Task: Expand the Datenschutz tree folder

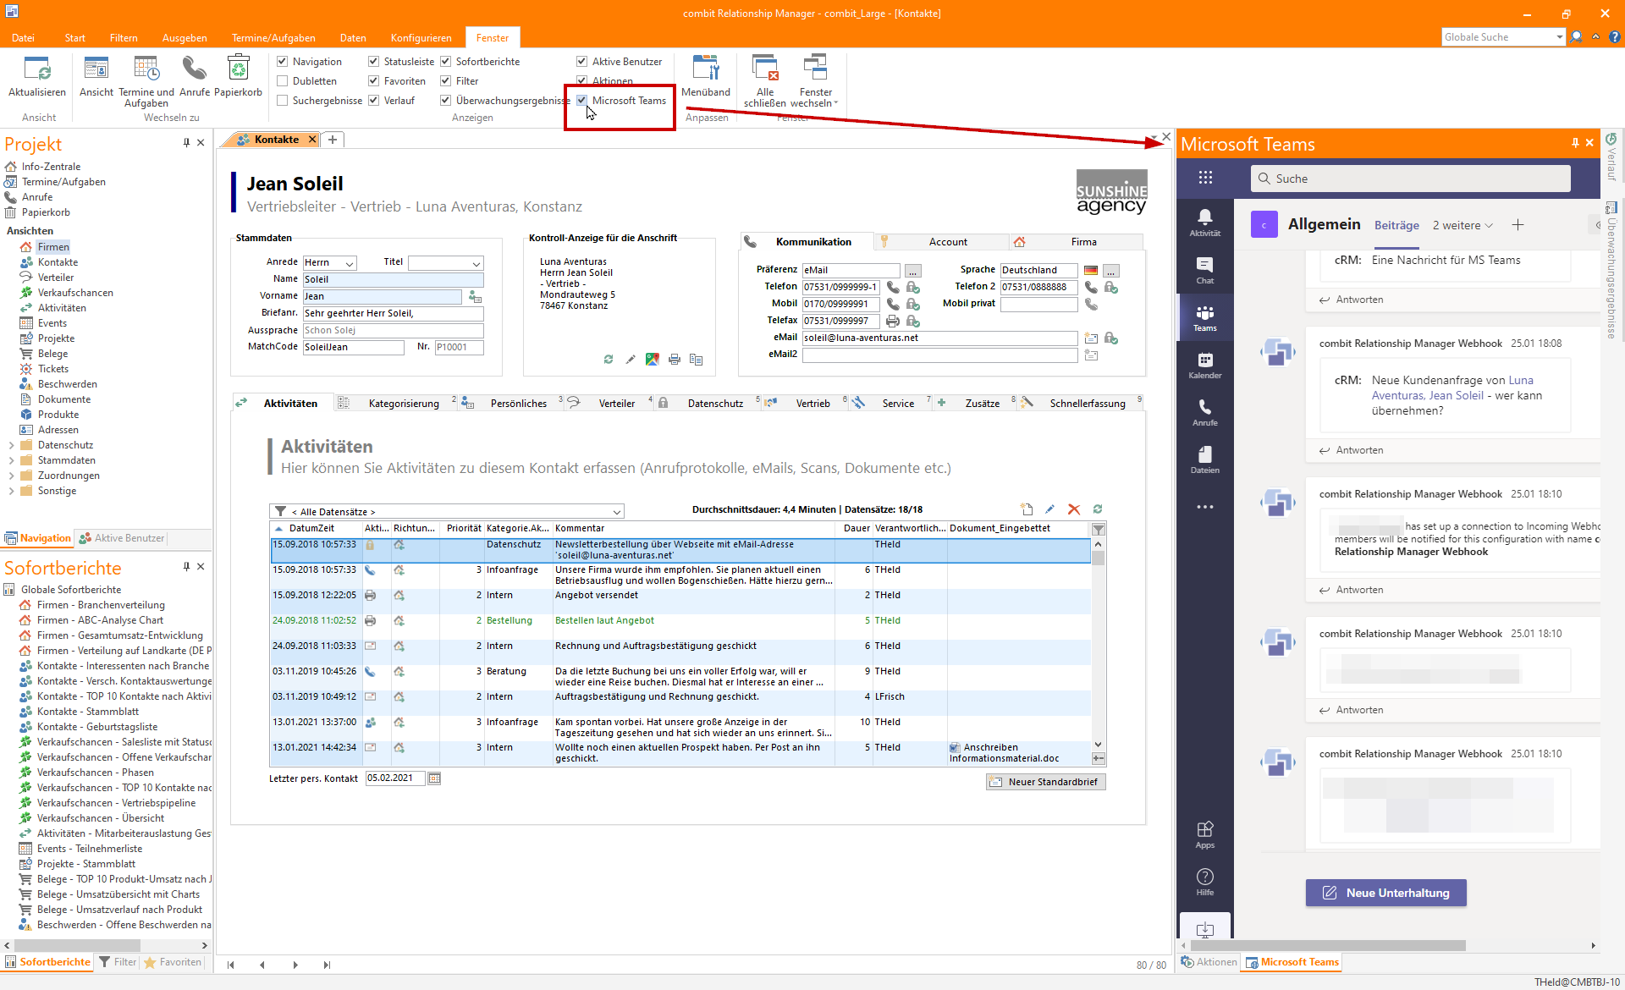Action: pyautogui.click(x=11, y=445)
